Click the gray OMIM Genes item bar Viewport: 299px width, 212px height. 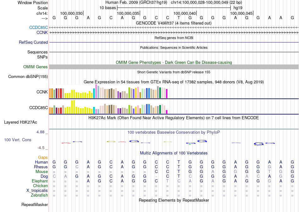click(x=174, y=67)
